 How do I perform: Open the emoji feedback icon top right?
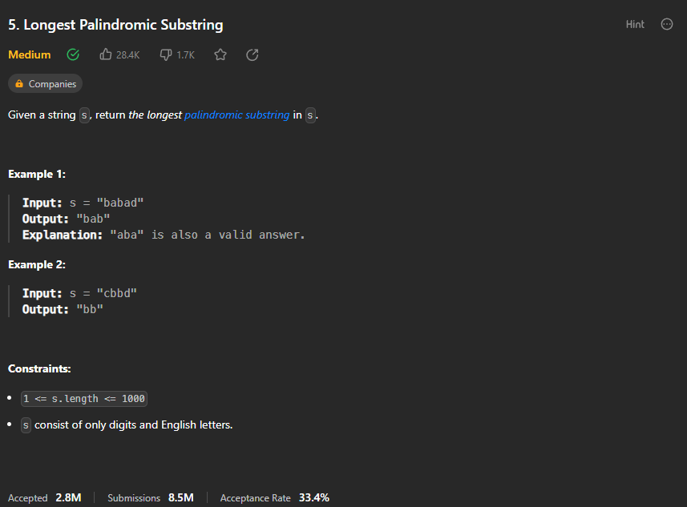coord(667,24)
